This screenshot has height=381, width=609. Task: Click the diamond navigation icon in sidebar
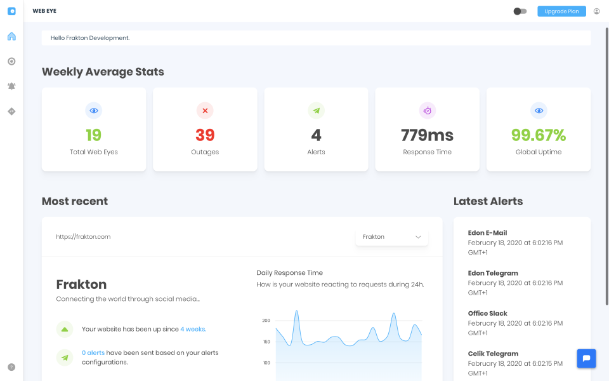point(11,110)
